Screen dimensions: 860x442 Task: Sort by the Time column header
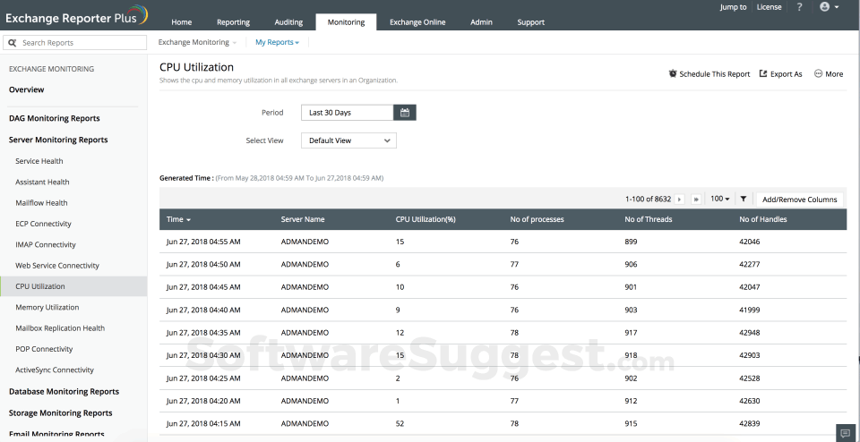click(x=178, y=219)
